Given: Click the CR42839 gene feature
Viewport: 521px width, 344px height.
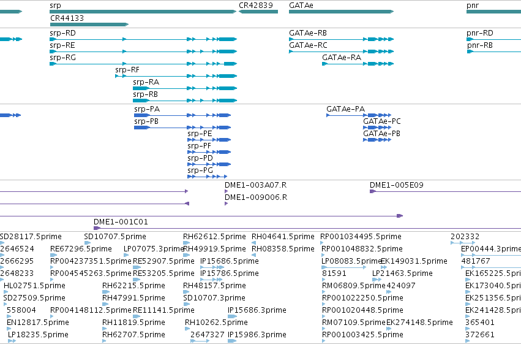Looking at the screenshot, I should pos(258,12).
